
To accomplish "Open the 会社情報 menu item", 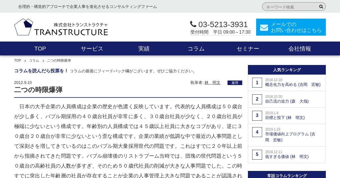I will click(300, 49).
